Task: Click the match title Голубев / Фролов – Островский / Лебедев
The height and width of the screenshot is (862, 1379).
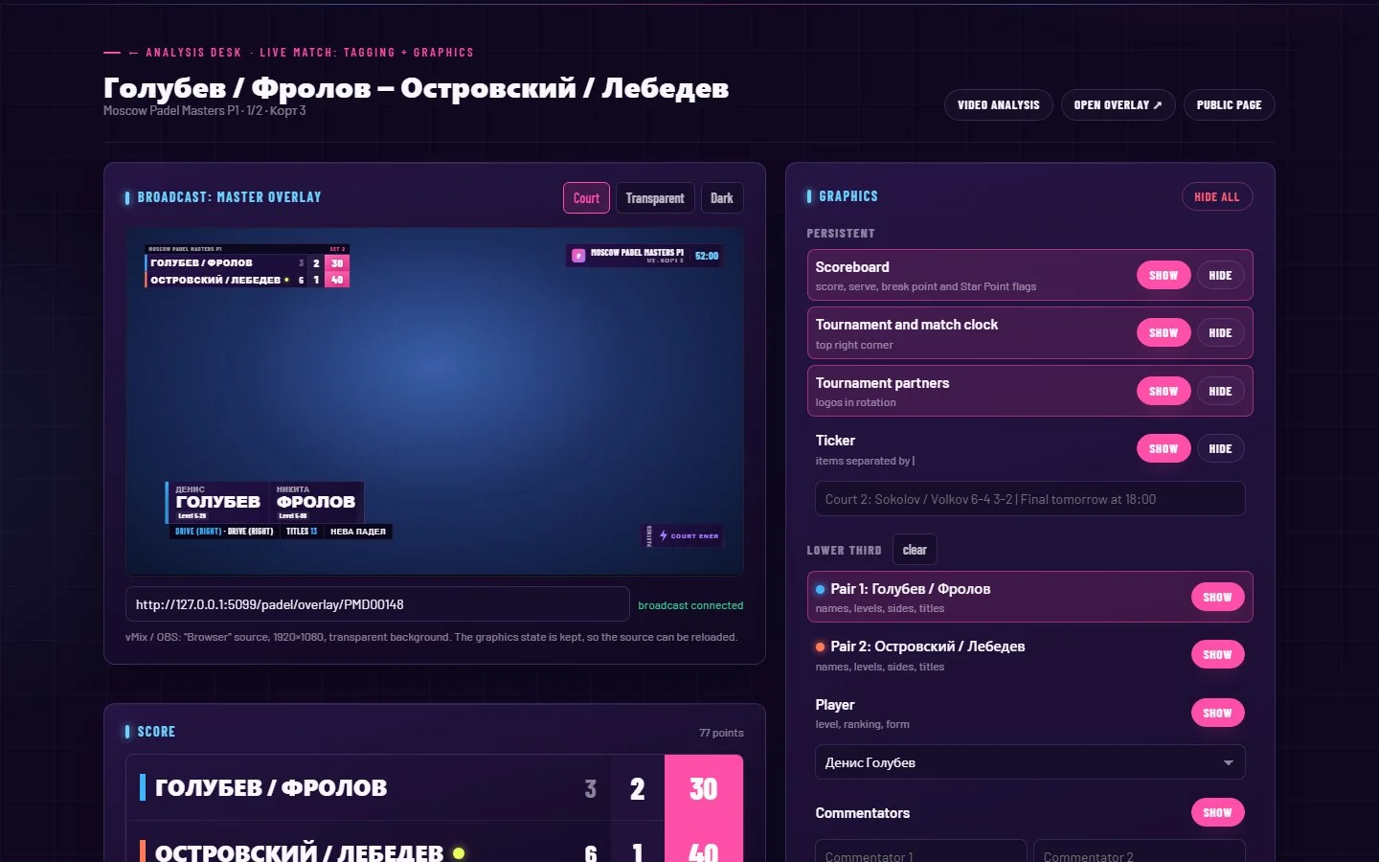Action: [x=416, y=87]
